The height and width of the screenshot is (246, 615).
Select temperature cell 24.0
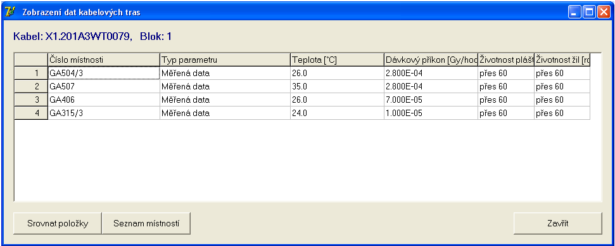338,113
